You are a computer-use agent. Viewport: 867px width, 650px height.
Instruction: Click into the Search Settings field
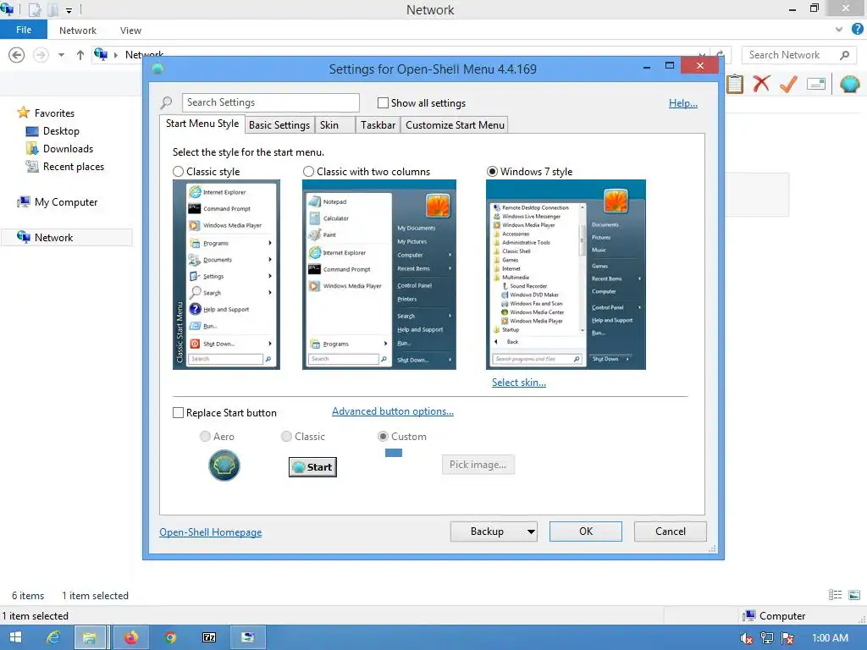(270, 102)
